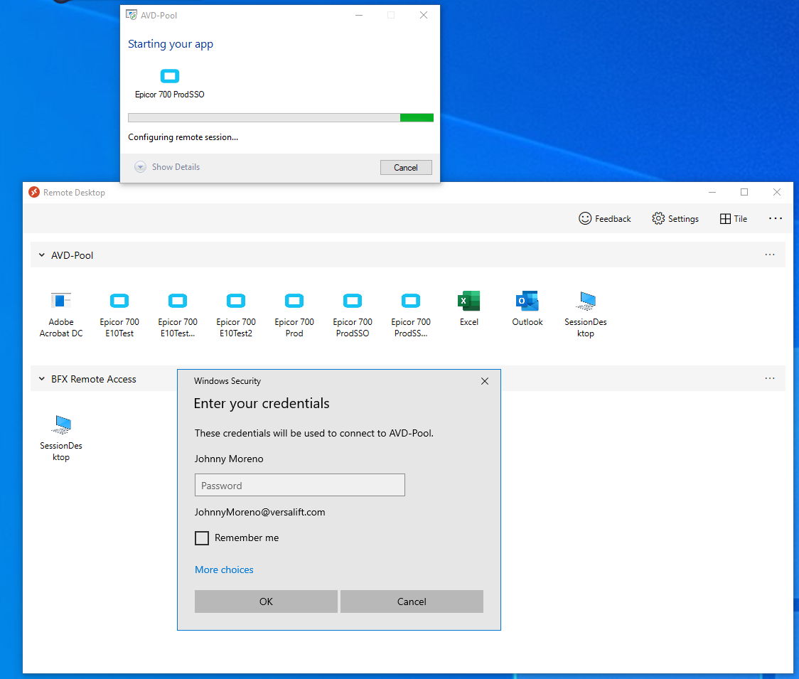Collapse the AVD-Pool workspace section
This screenshot has width=799, height=679.
tap(42, 255)
